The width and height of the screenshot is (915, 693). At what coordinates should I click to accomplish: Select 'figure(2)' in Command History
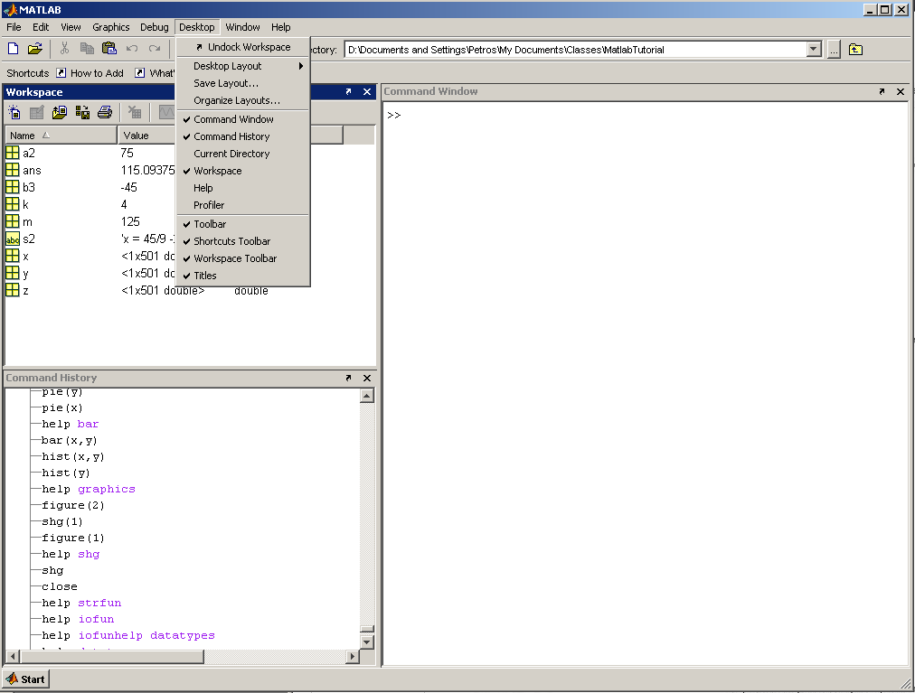coord(73,505)
